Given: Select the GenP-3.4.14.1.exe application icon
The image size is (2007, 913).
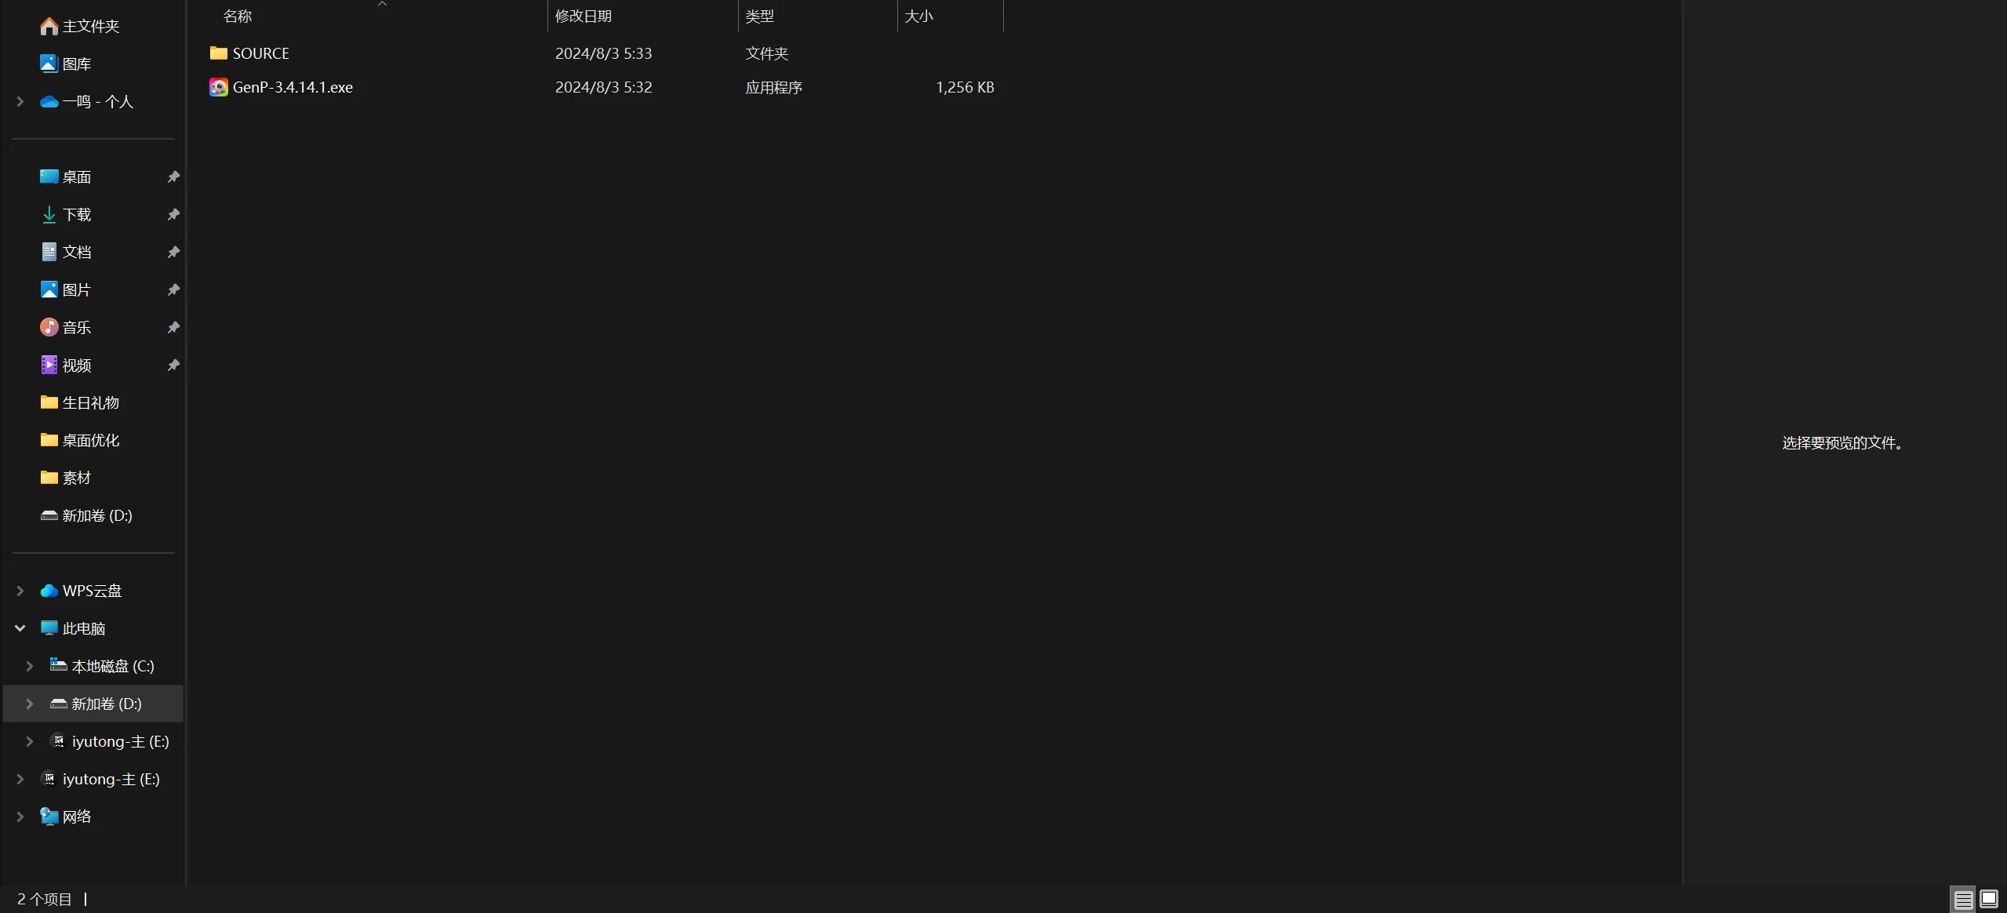Looking at the screenshot, I should (218, 87).
